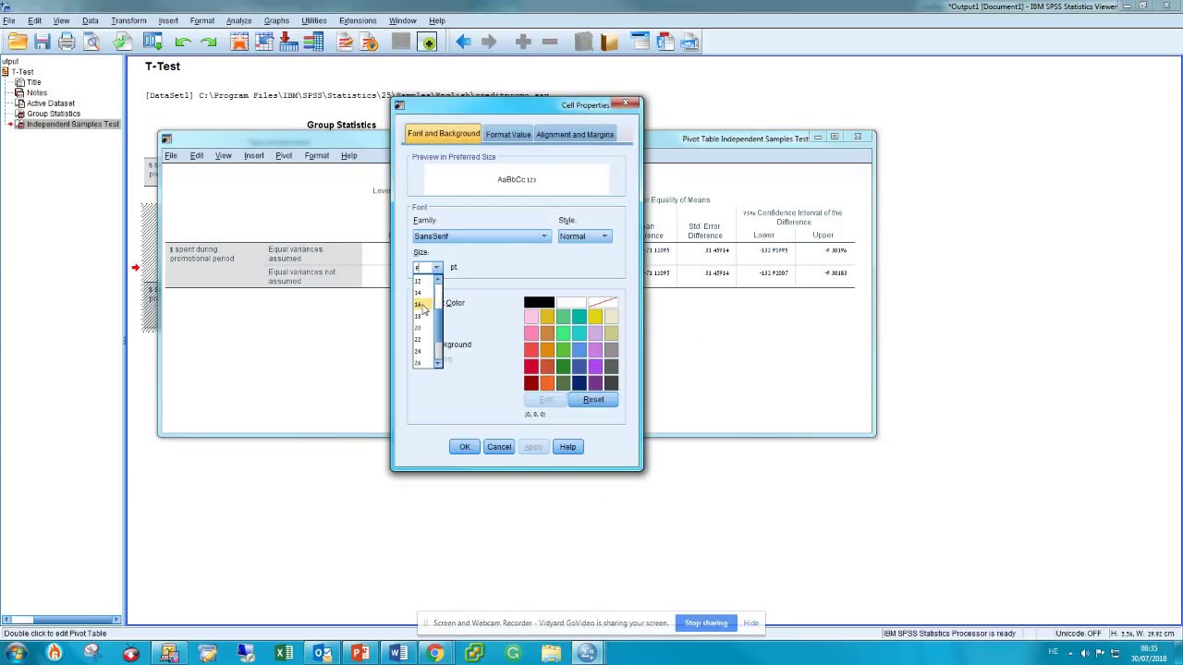Pick the white color swatch
This screenshot has width=1183, height=665.
(x=571, y=302)
